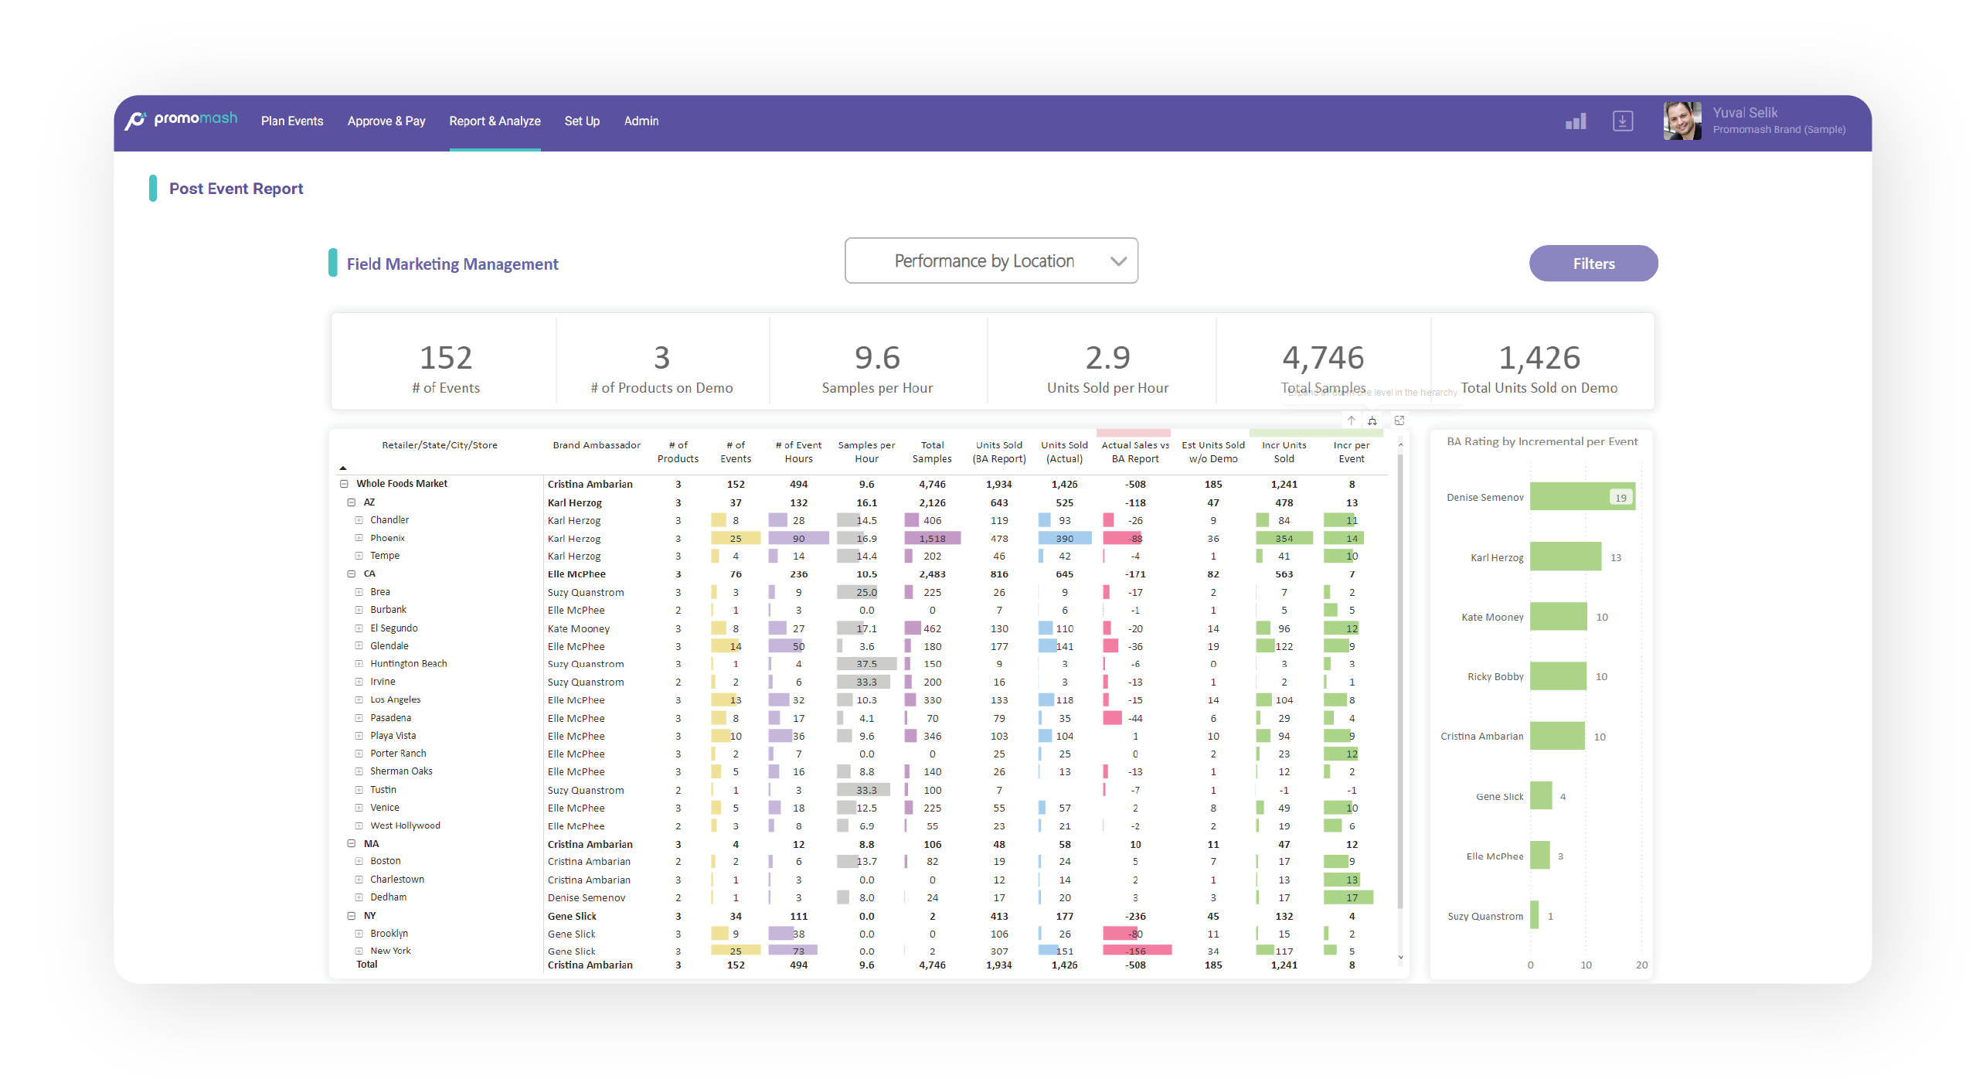
Task: Click the sort arrow under Retailer column
Action: click(x=343, y=468)
